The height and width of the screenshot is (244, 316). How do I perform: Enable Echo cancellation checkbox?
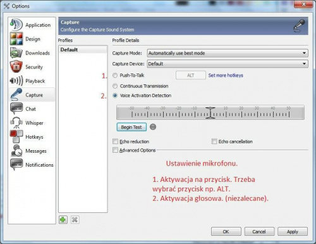214,141
